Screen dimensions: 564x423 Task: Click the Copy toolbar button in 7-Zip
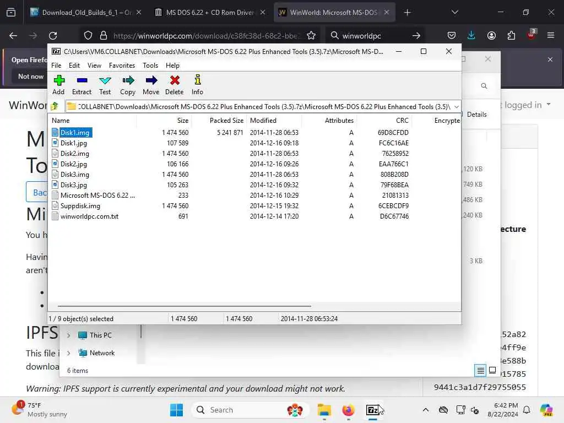(128, 85)
